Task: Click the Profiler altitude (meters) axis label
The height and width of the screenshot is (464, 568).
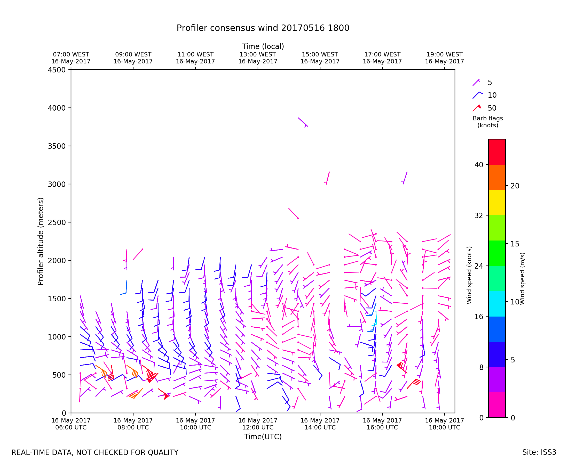Action: point(41,241)
